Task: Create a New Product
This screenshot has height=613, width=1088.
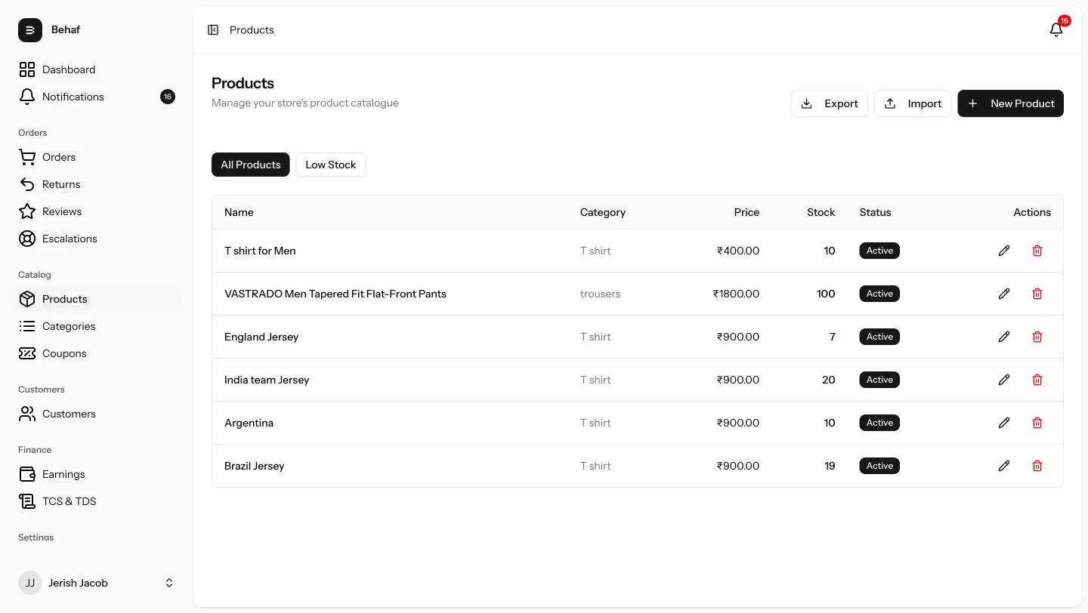Action: [x=1010, y=103]
